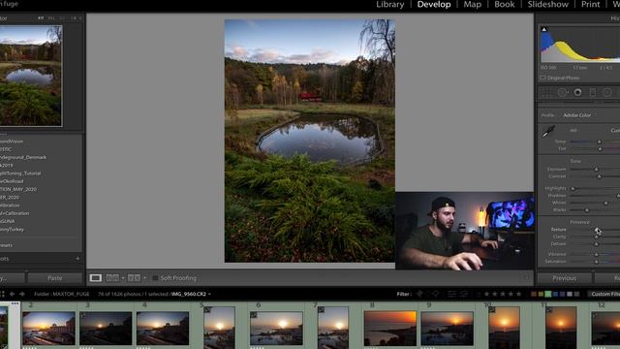Select the Crop Overlay grid tool
This screenshot has height=349, width=620.
546,93
